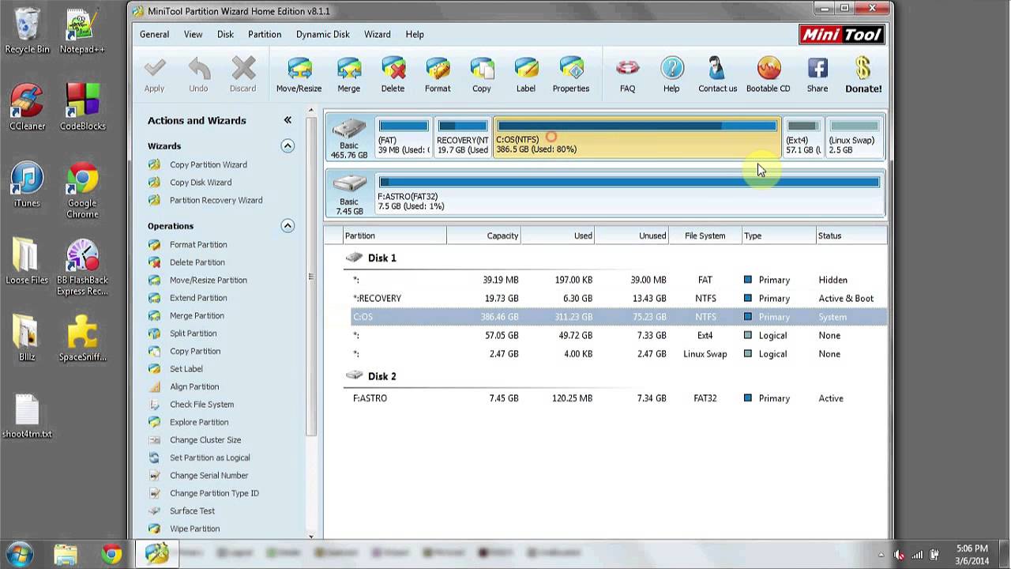This screenshot has height=569, width=1011.
Task: Click the Explore Partition icon
Action: pos(154,422)
